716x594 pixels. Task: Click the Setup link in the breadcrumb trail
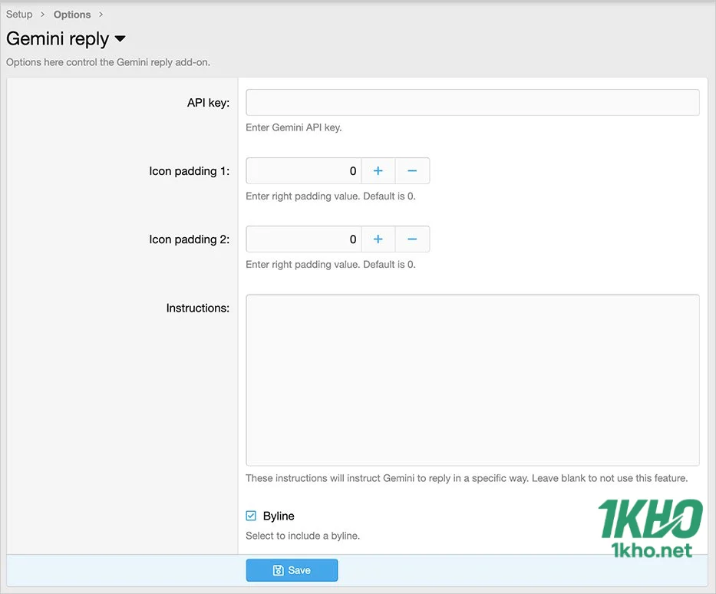click(x=19, y=14)
